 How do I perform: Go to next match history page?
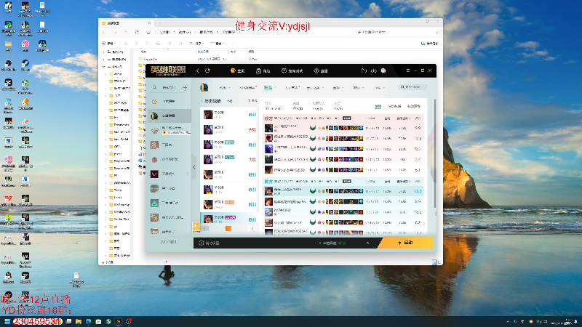click(x=252, y=228)
